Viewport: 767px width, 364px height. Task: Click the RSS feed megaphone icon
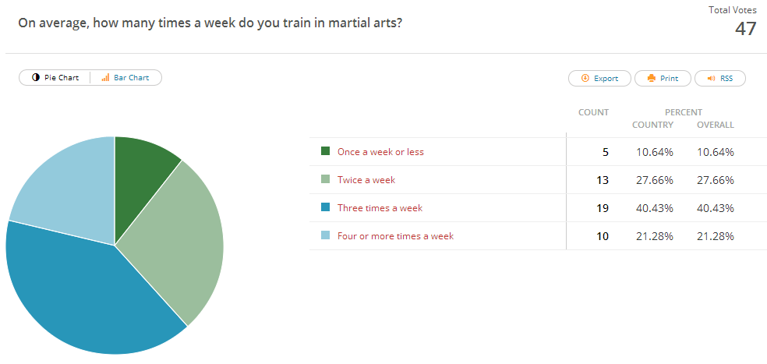pyautogui.click(x=710, y=78)
